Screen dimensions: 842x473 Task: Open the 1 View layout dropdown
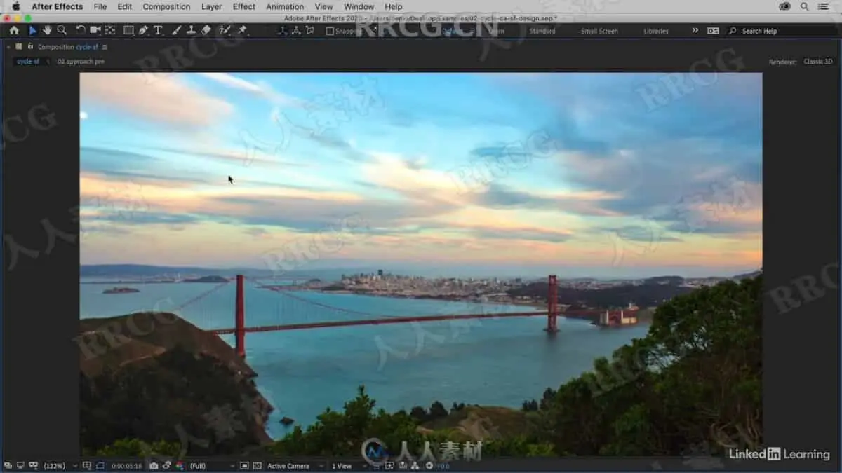click(x=349, y=466)
